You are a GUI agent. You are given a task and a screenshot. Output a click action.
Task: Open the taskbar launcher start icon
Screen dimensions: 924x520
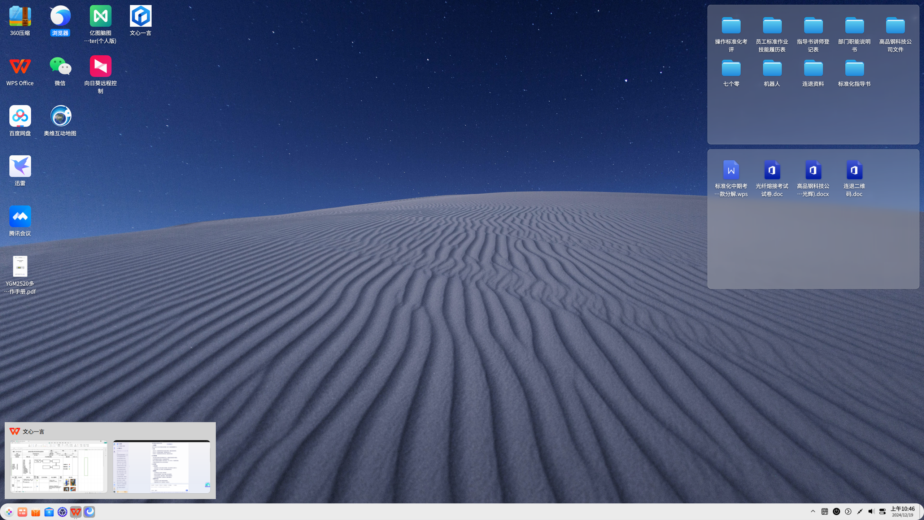click(9, 512)
